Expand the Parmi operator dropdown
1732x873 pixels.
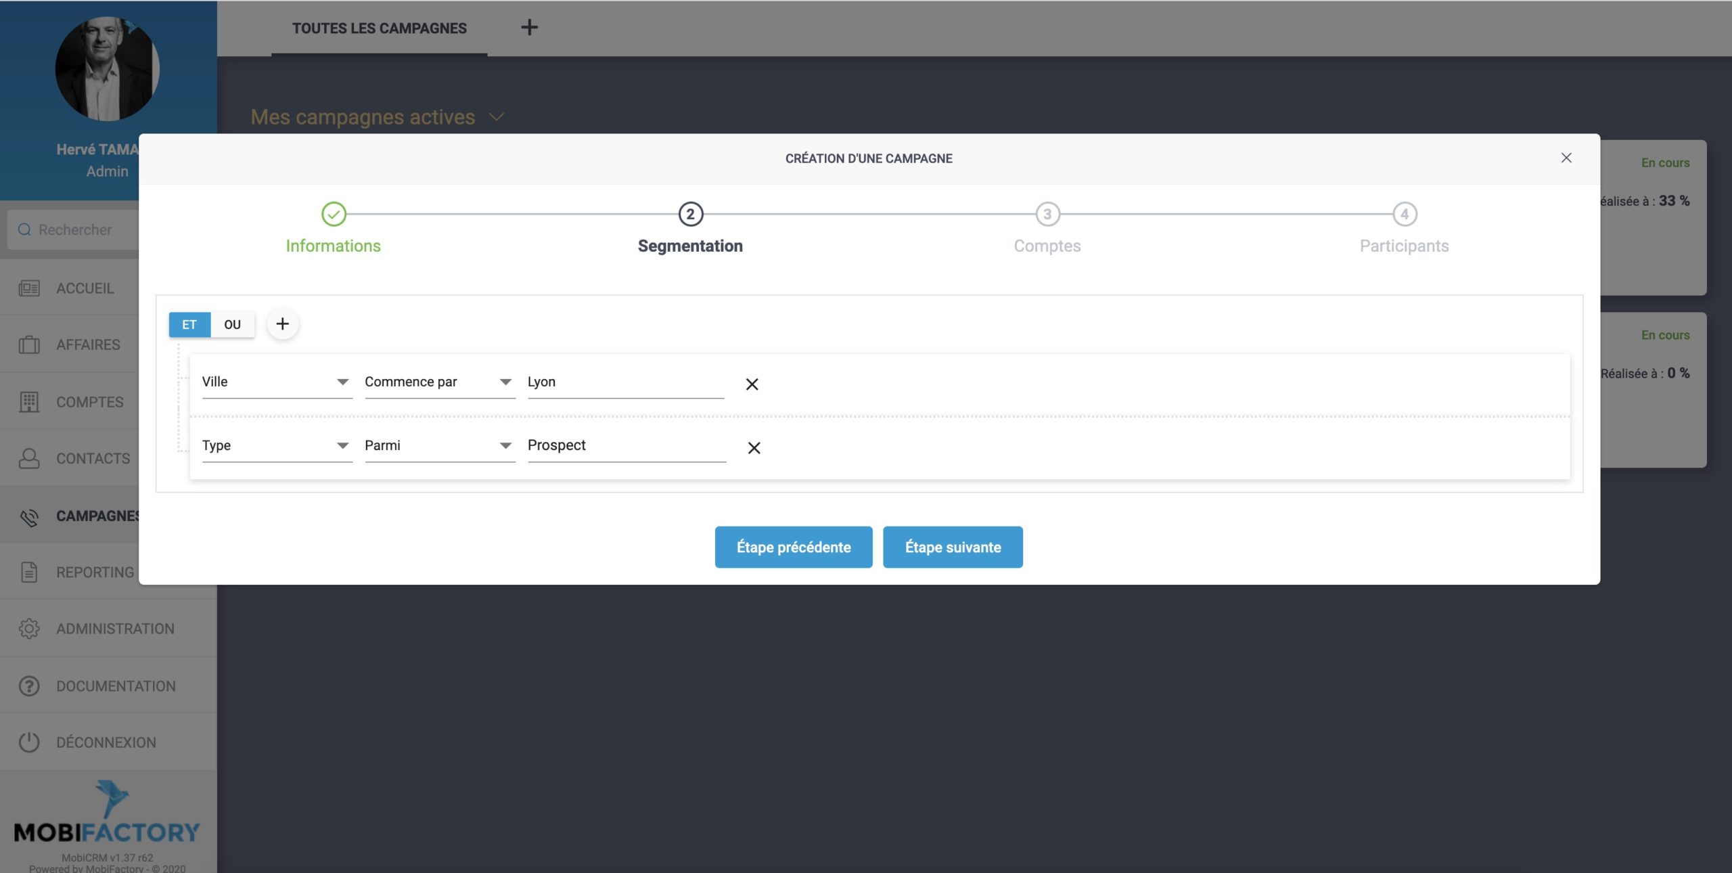(439, 446)
